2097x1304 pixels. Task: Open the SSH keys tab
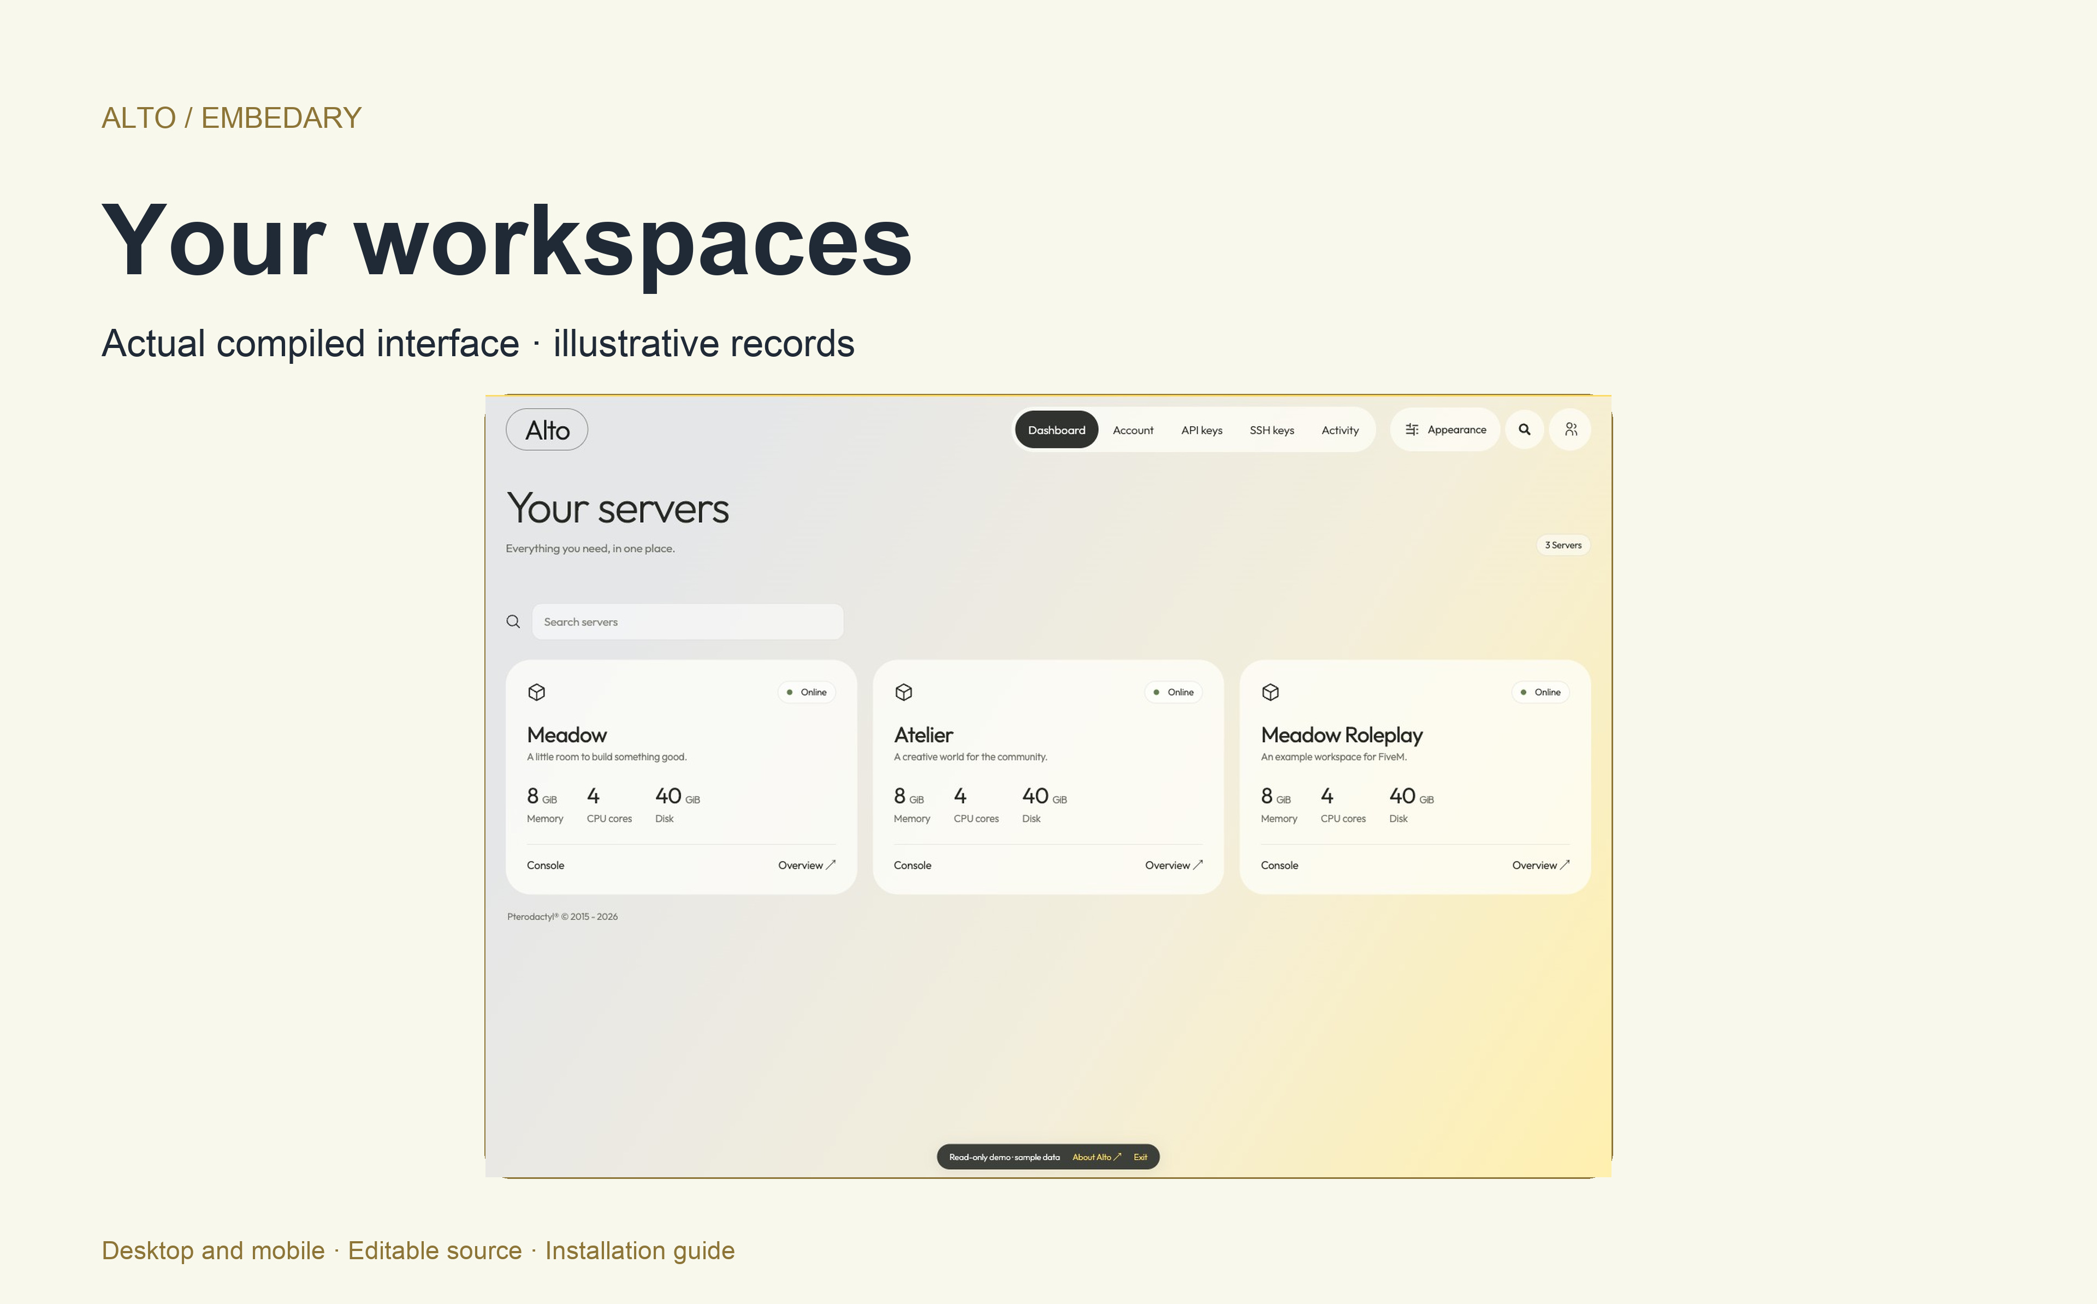pos(1271,430)
